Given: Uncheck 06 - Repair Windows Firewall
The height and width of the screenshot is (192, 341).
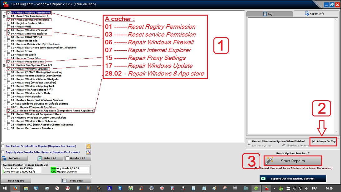Looking at the screenshot, I should tap(8, 30).
